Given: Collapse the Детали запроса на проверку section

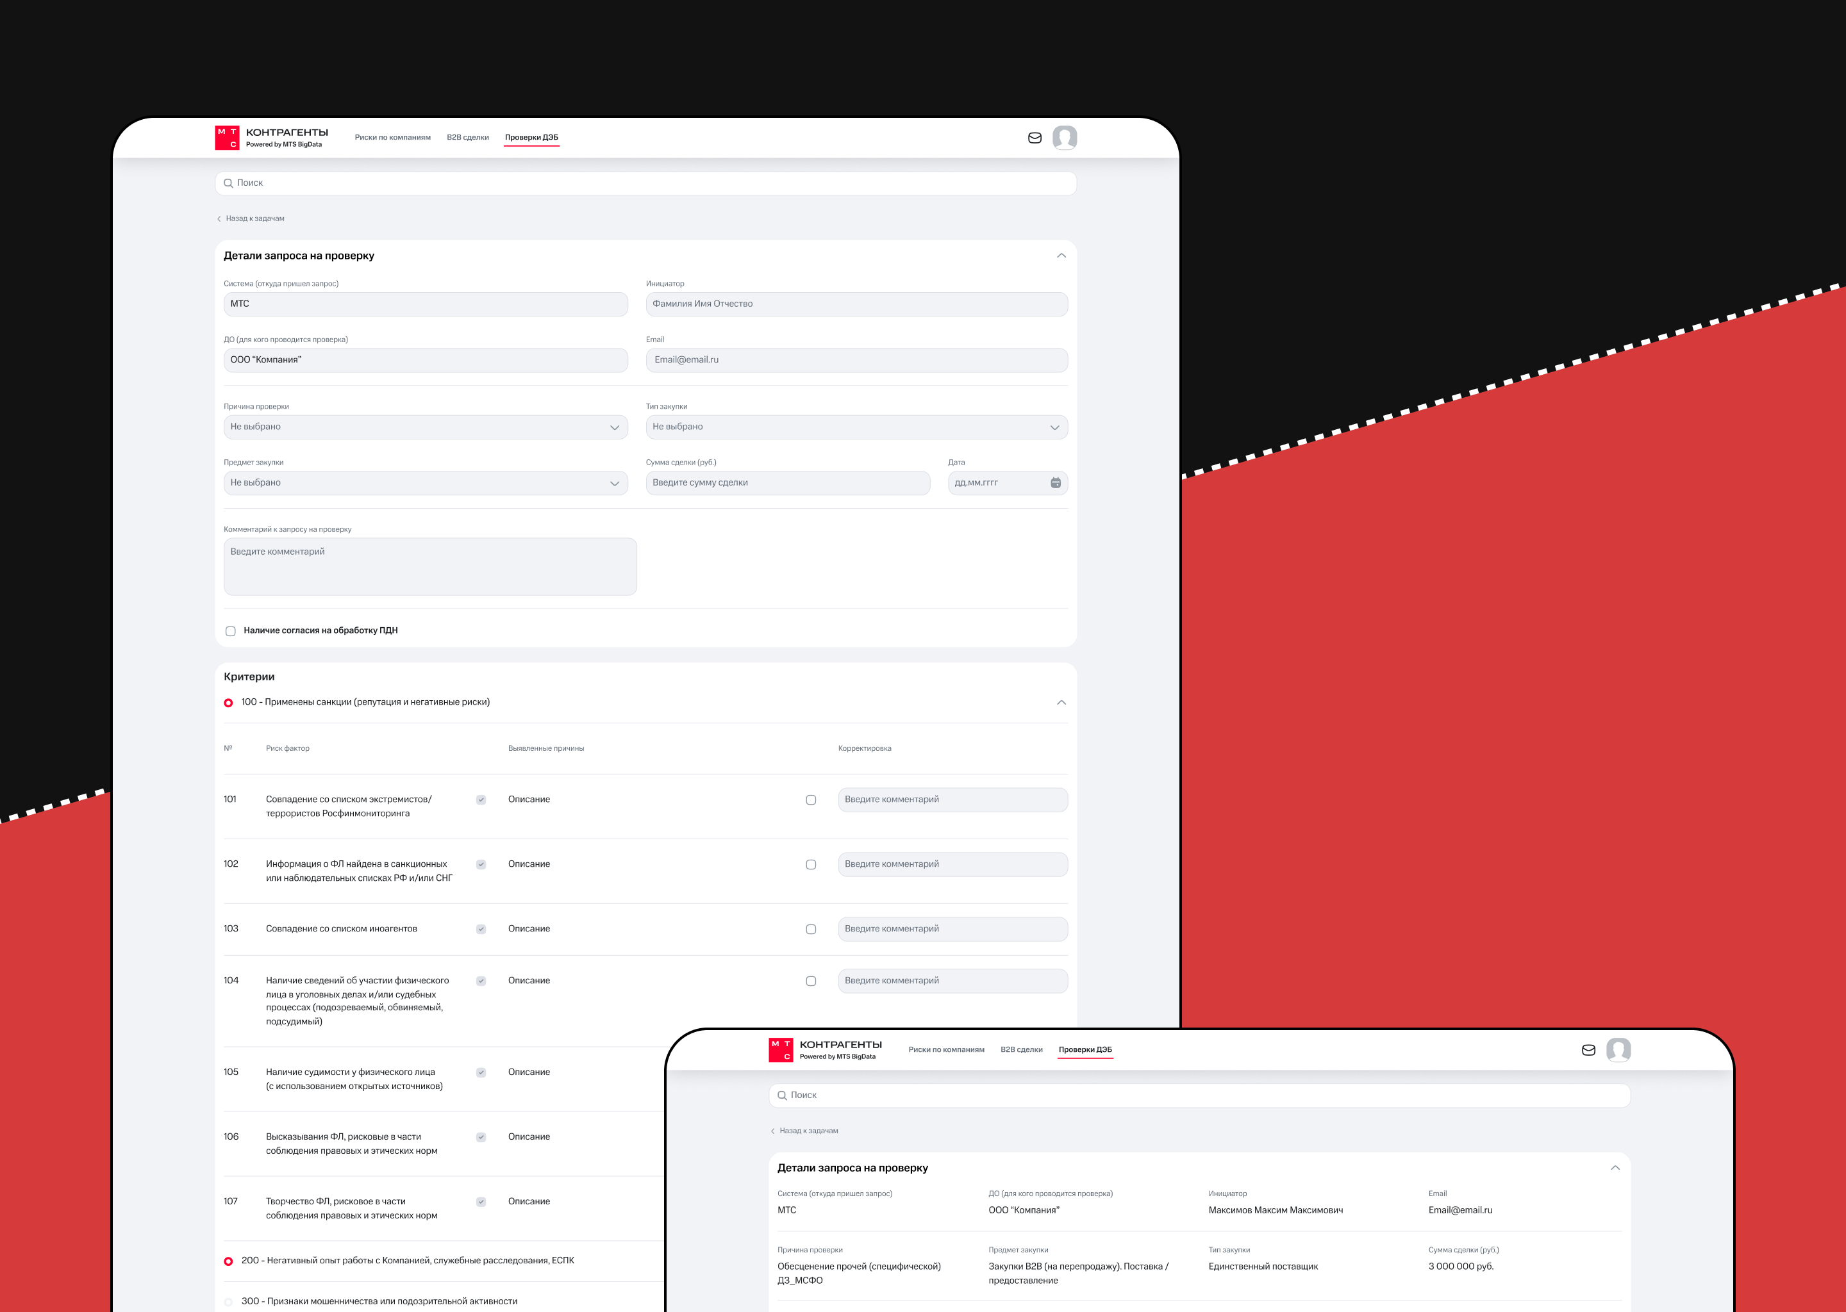Looking at the screenshot, I should (x=1061, y=256).
